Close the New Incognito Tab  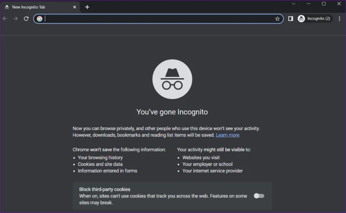click(x=74, y=7)
